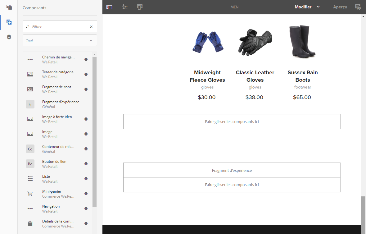Select the Co container component icon
This screenshot has height=234, width=366.
[30, 149]
